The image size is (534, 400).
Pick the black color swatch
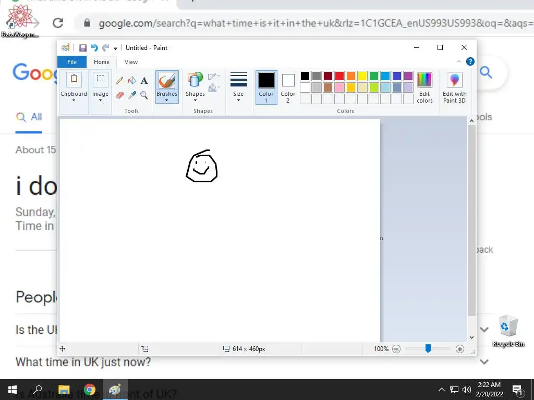305,76
